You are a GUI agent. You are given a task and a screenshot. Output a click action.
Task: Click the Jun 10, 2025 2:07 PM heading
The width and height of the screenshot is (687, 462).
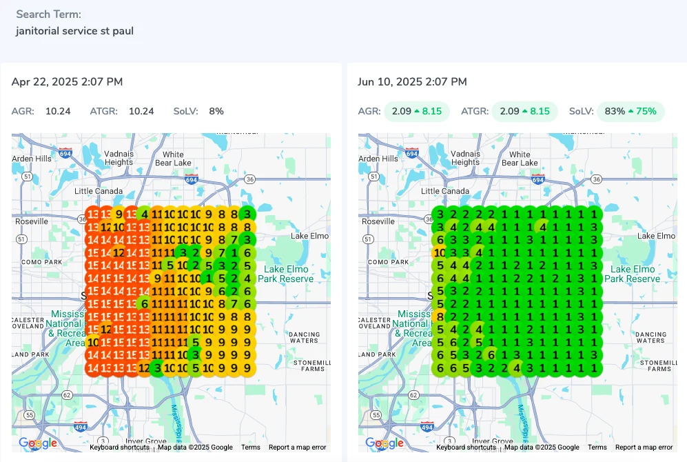pos(412,82)
